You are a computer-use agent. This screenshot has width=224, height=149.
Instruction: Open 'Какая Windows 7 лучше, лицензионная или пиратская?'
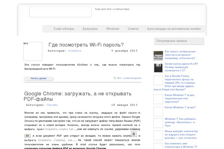(x=180, y=98)
